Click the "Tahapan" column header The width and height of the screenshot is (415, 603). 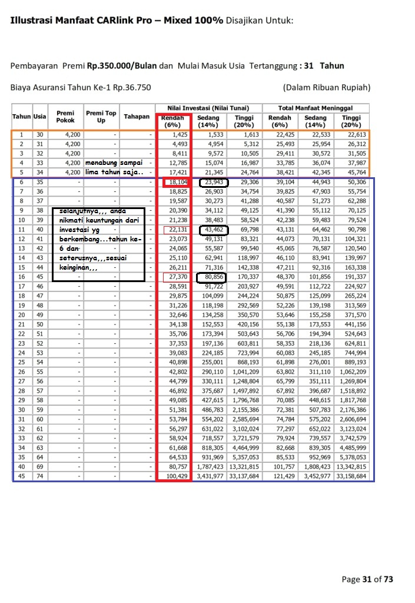pos(137,117)
